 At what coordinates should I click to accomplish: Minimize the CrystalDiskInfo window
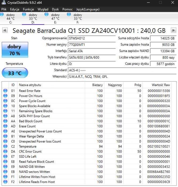click(148, 2)
